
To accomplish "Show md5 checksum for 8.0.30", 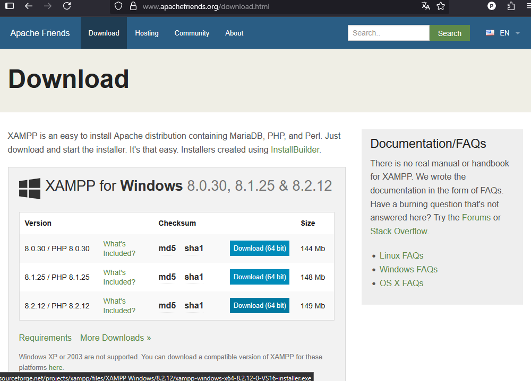I will click(x=167, y=249).
